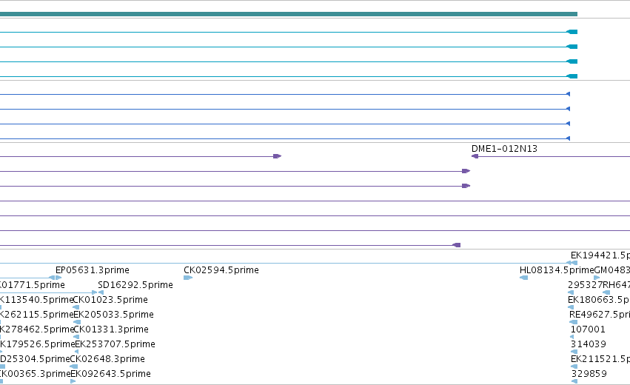Click the CK02594.5prime label
The width and height of the screenshot is (630, 385).
coord(221,270)
